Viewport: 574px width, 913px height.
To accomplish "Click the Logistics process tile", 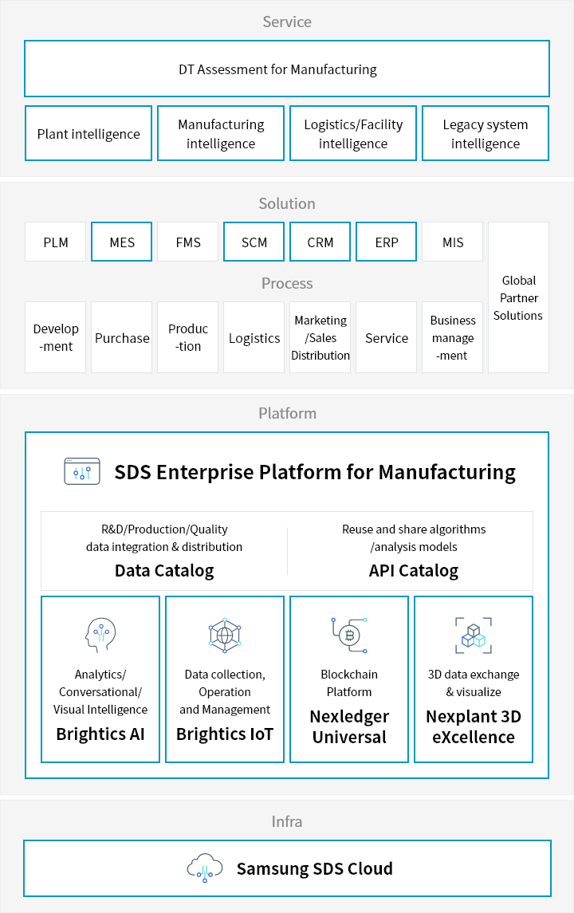I will click(254, 337).
